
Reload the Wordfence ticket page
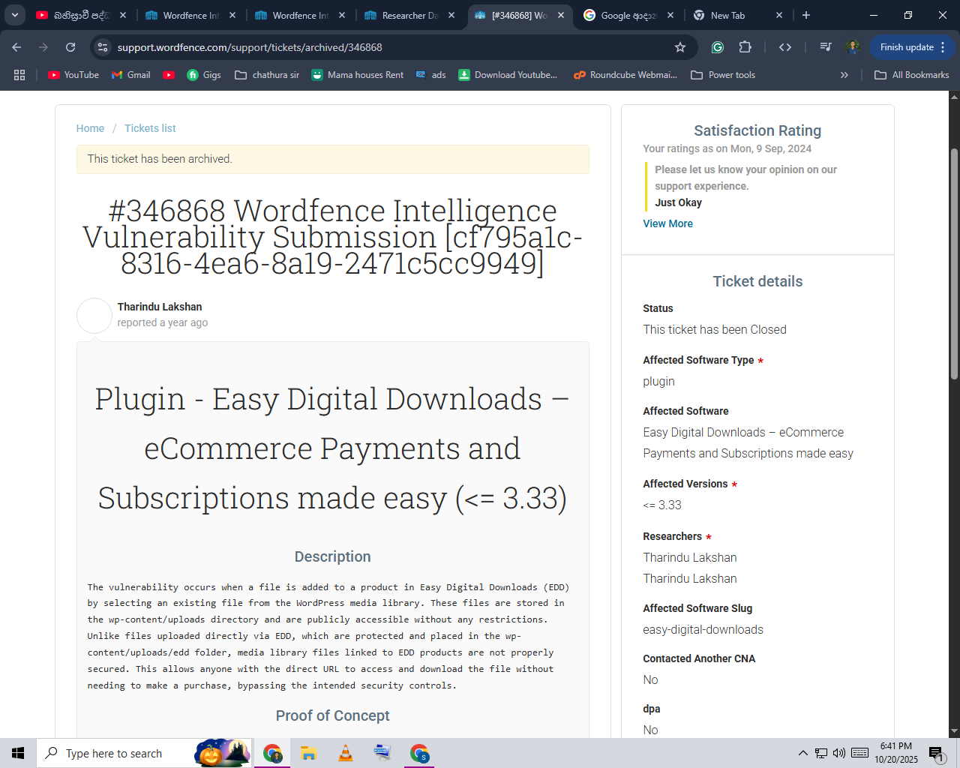(70, 47)
